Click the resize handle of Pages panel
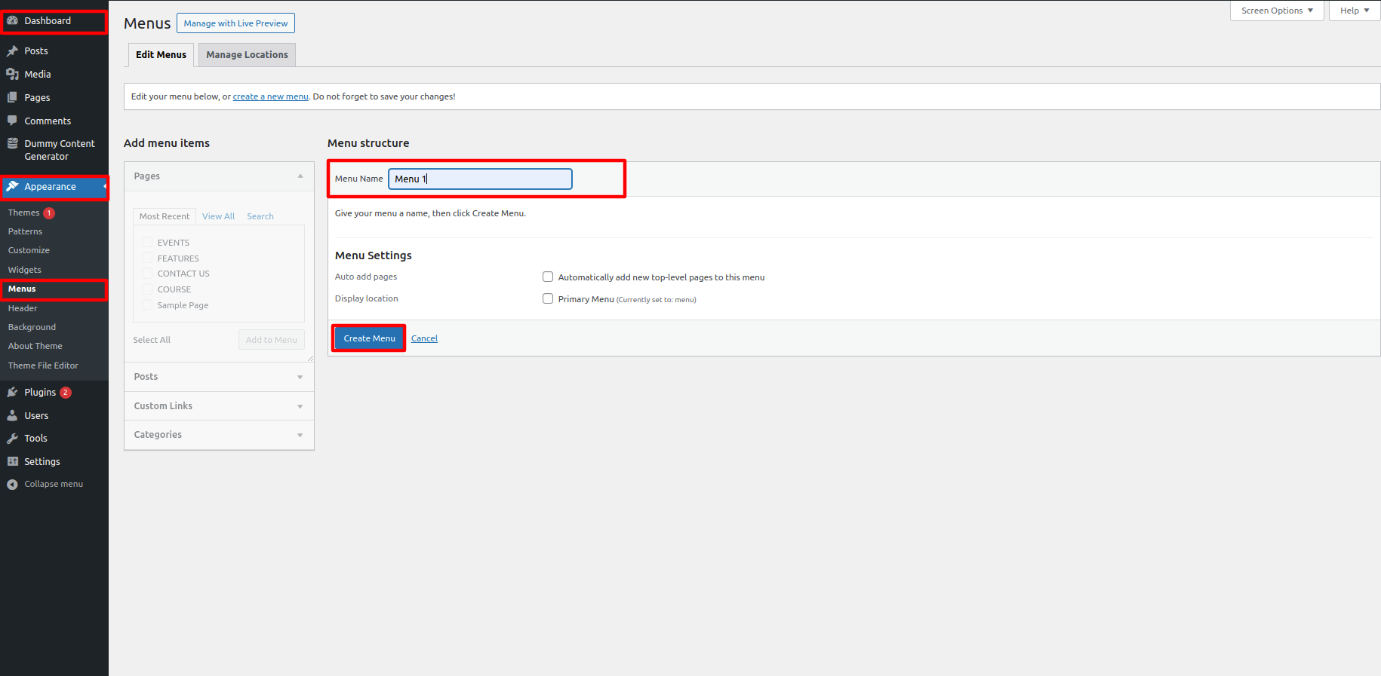The height and width of the screenshot is (676, 1381). [x=310, y=358]
